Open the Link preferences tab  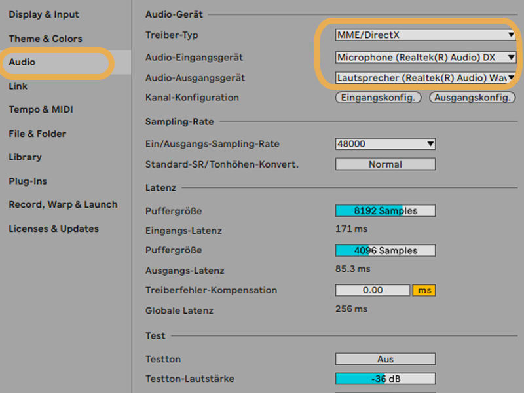pyautogui.click(x=18, y=86)
